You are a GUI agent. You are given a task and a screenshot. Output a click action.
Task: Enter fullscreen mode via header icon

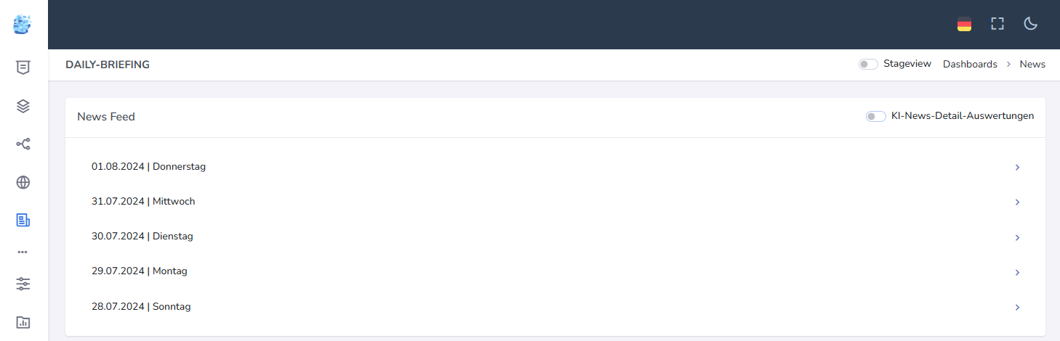[997, 24]
